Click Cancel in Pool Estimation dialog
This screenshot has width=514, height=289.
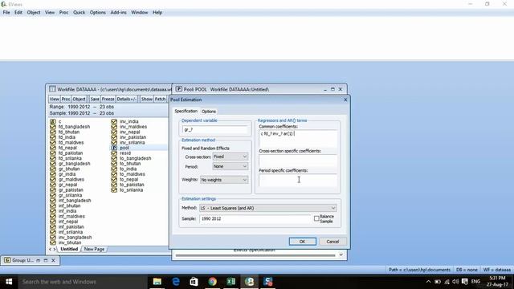point(332,242)
